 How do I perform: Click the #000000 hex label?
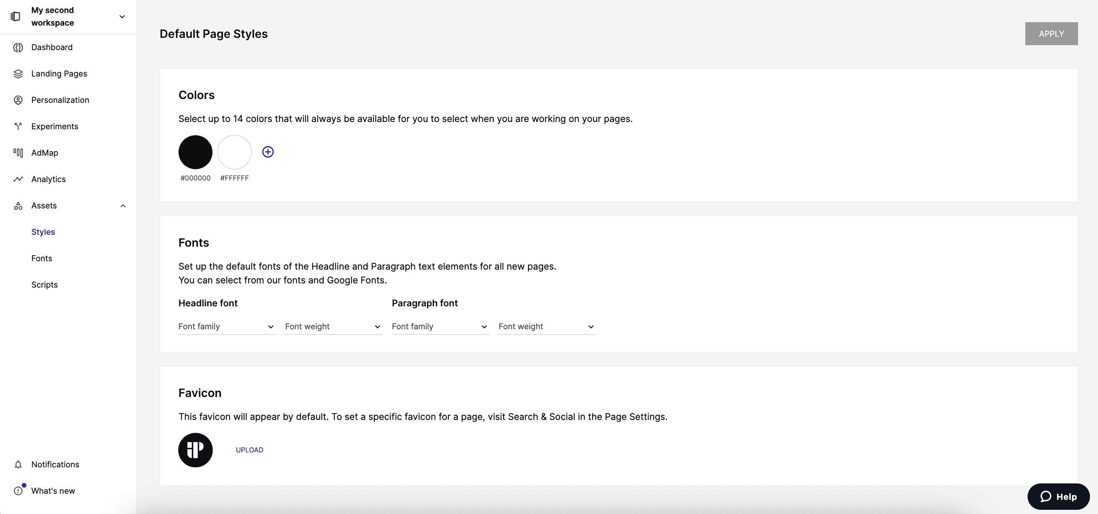[x=195, y=178]
